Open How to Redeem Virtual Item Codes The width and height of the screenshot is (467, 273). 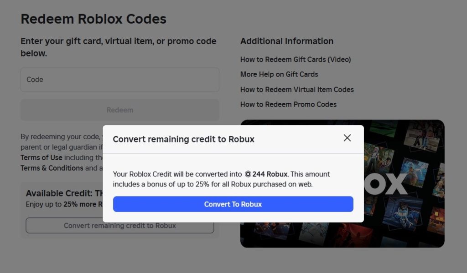[x=297, y=90]
